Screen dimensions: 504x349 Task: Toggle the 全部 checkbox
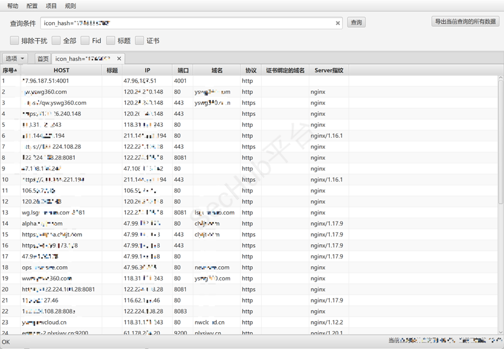[x=56, y=41]
